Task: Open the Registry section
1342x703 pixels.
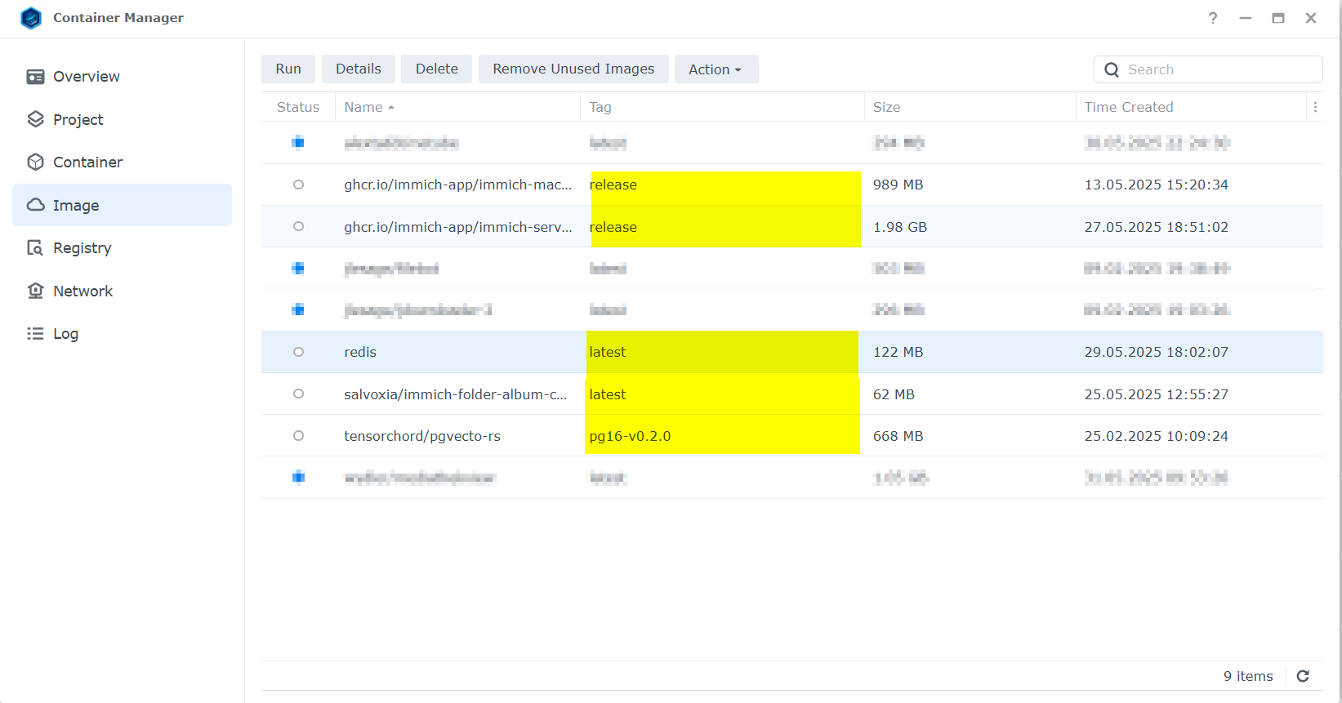Action: click(123, 247)
